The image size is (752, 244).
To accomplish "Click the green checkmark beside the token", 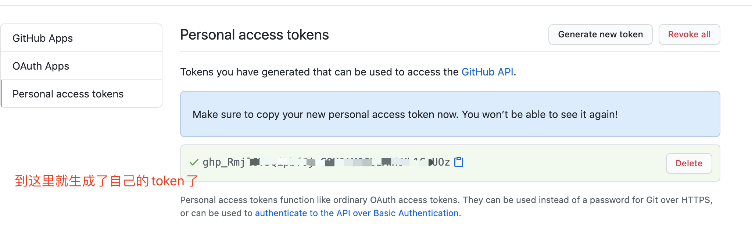I will click(x=194, y=162).
